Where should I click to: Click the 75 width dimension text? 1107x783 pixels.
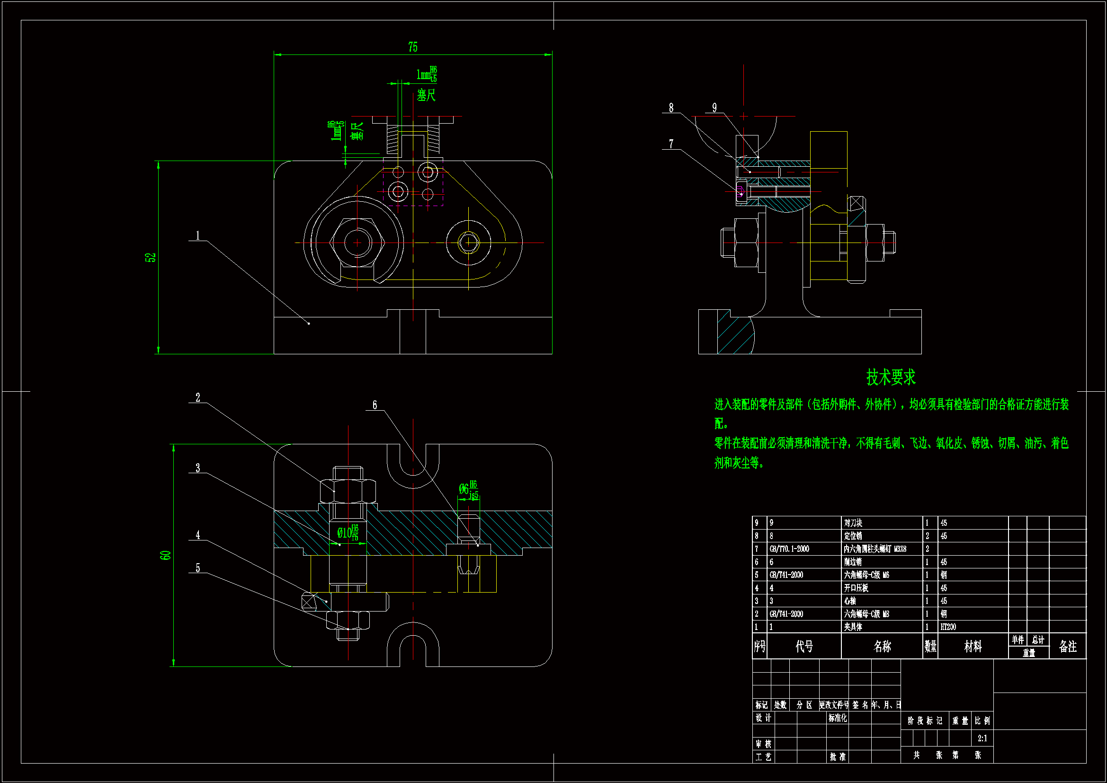click(x=413, y=47)
